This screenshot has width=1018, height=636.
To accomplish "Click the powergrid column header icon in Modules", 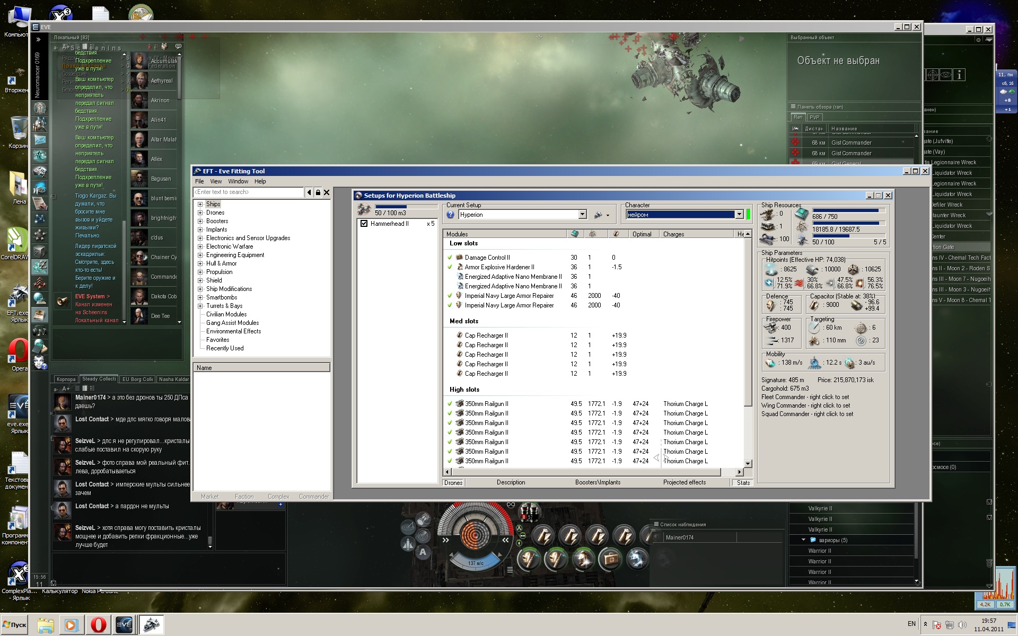I will (593, 234).
